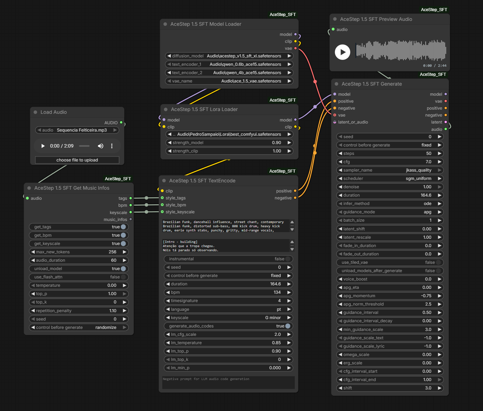The width and height of the screenshot is (483, 411).
Task: Collapse the AceStep 1.5 SFT Generate node
Action: coord(336,84)
